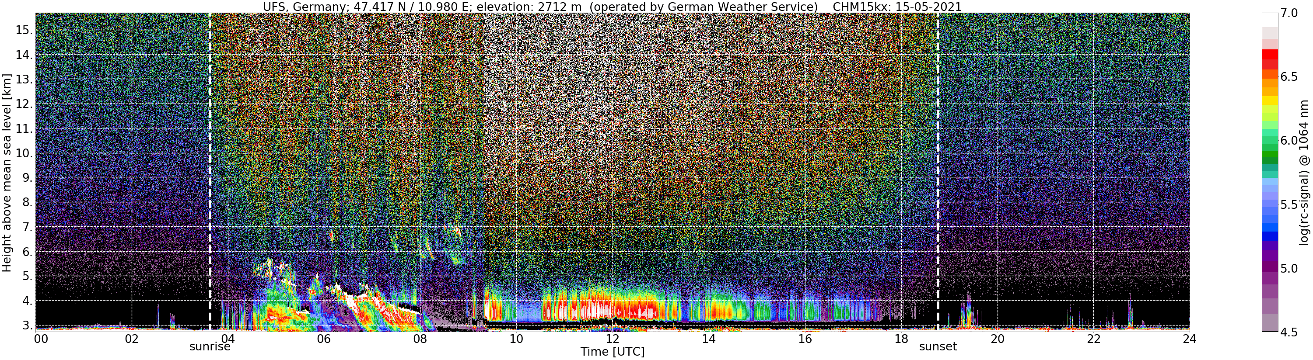Click the '16' time tick label
Viewport: 1313px width, 360px height.
tap(805, 339)
